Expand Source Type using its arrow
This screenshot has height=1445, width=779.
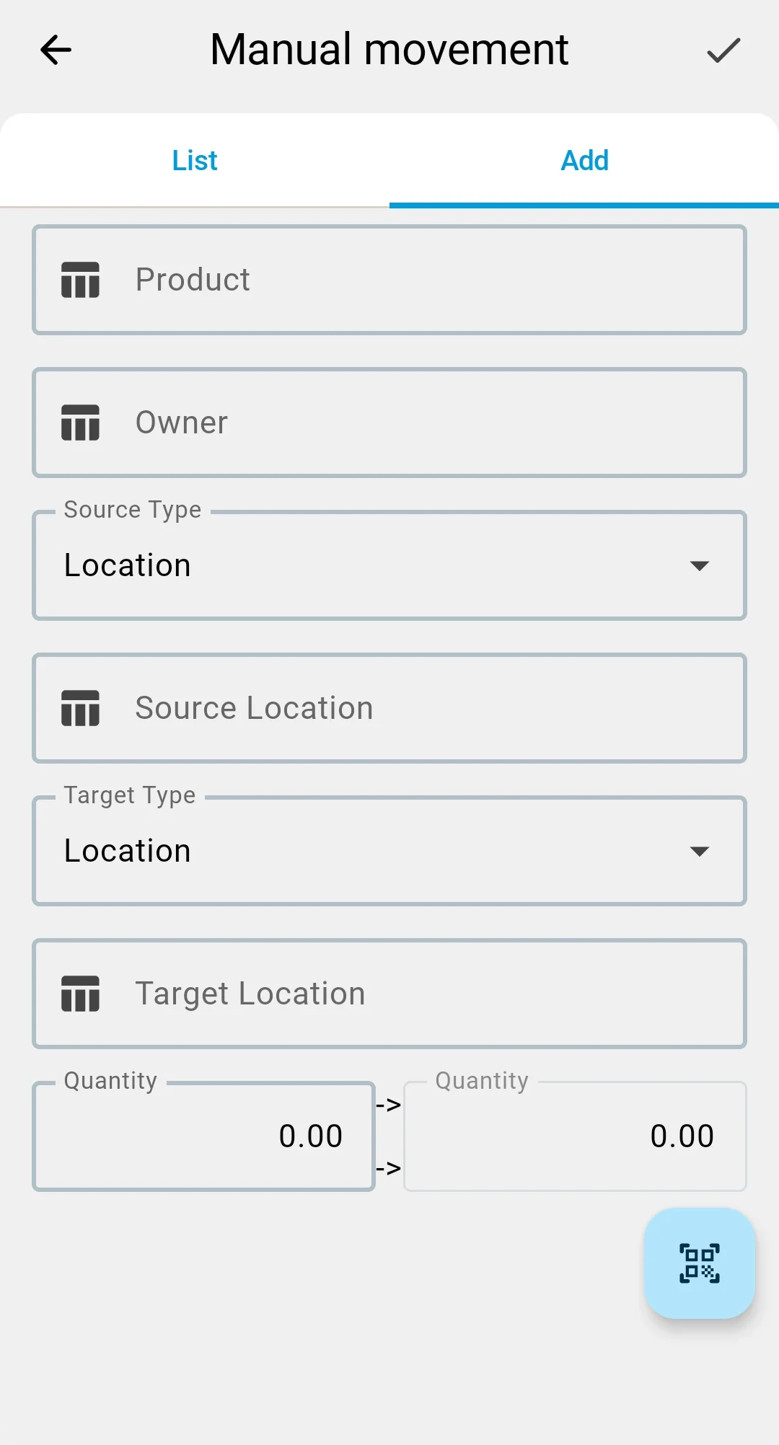click(x=700, y=566)
